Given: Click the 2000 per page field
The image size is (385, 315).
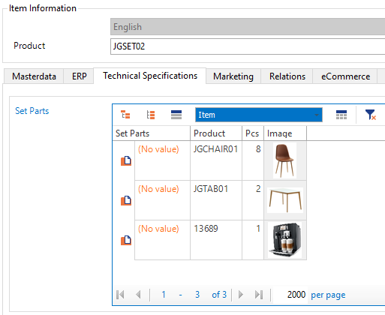Looking at the screenshot, I should tap(290, 295).
